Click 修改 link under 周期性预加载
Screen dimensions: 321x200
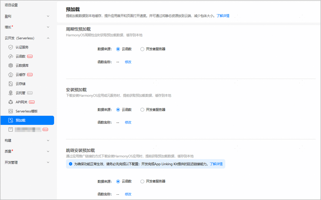(x=128, y=62)
